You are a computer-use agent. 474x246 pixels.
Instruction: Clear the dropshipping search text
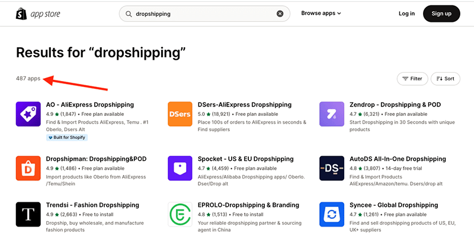(280, 14)
